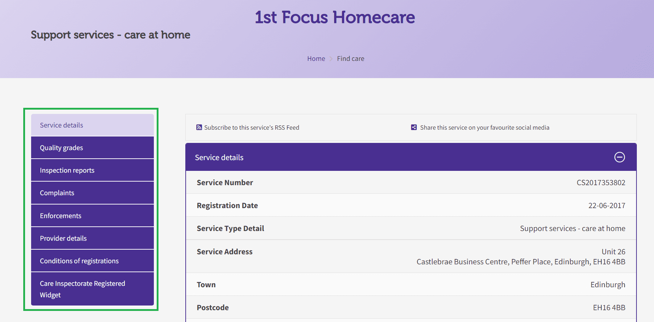
Task: Share this service on social media link
Action: click(484, 128)
